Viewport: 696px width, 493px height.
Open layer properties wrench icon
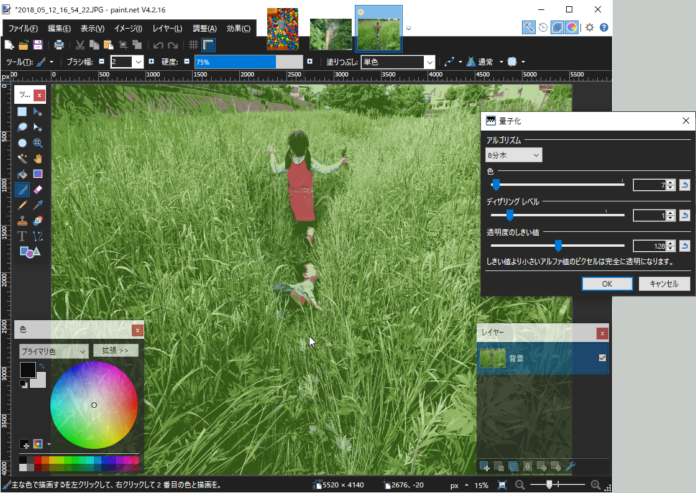[570, 466]
